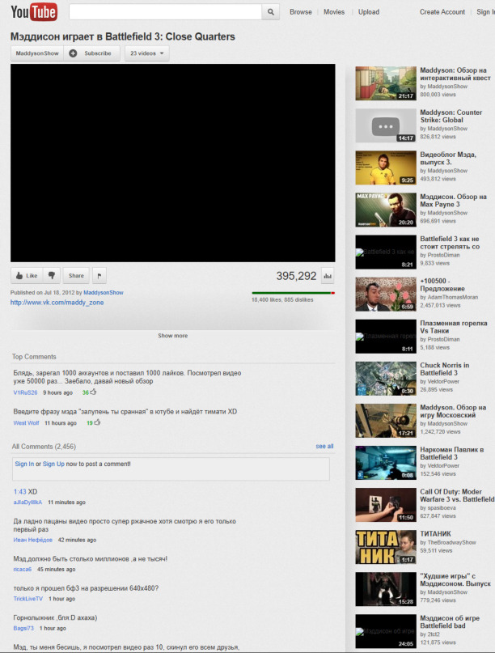Open title 'Chuck Norris in Battlefield 3'
This screenshot has width=495, height=653.
pyautogui.click(x=445, y=369)
